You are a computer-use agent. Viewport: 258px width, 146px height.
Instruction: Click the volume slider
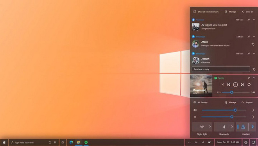(x=224, y=110)
